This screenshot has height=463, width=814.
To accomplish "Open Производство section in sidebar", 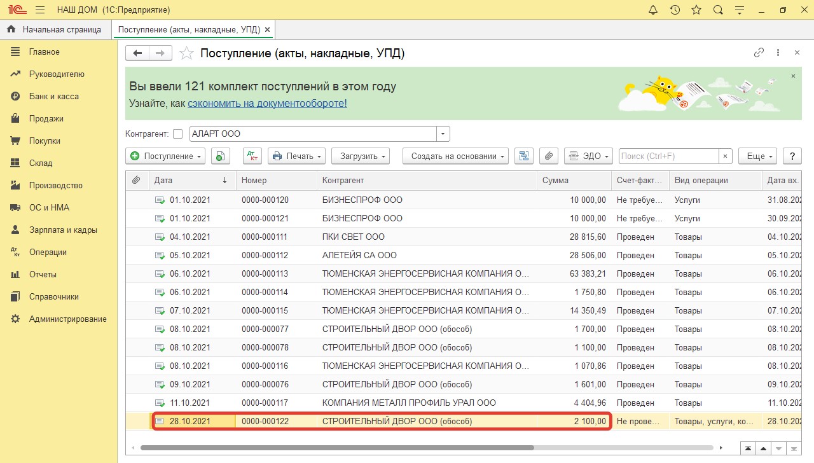I will (56, 186).
